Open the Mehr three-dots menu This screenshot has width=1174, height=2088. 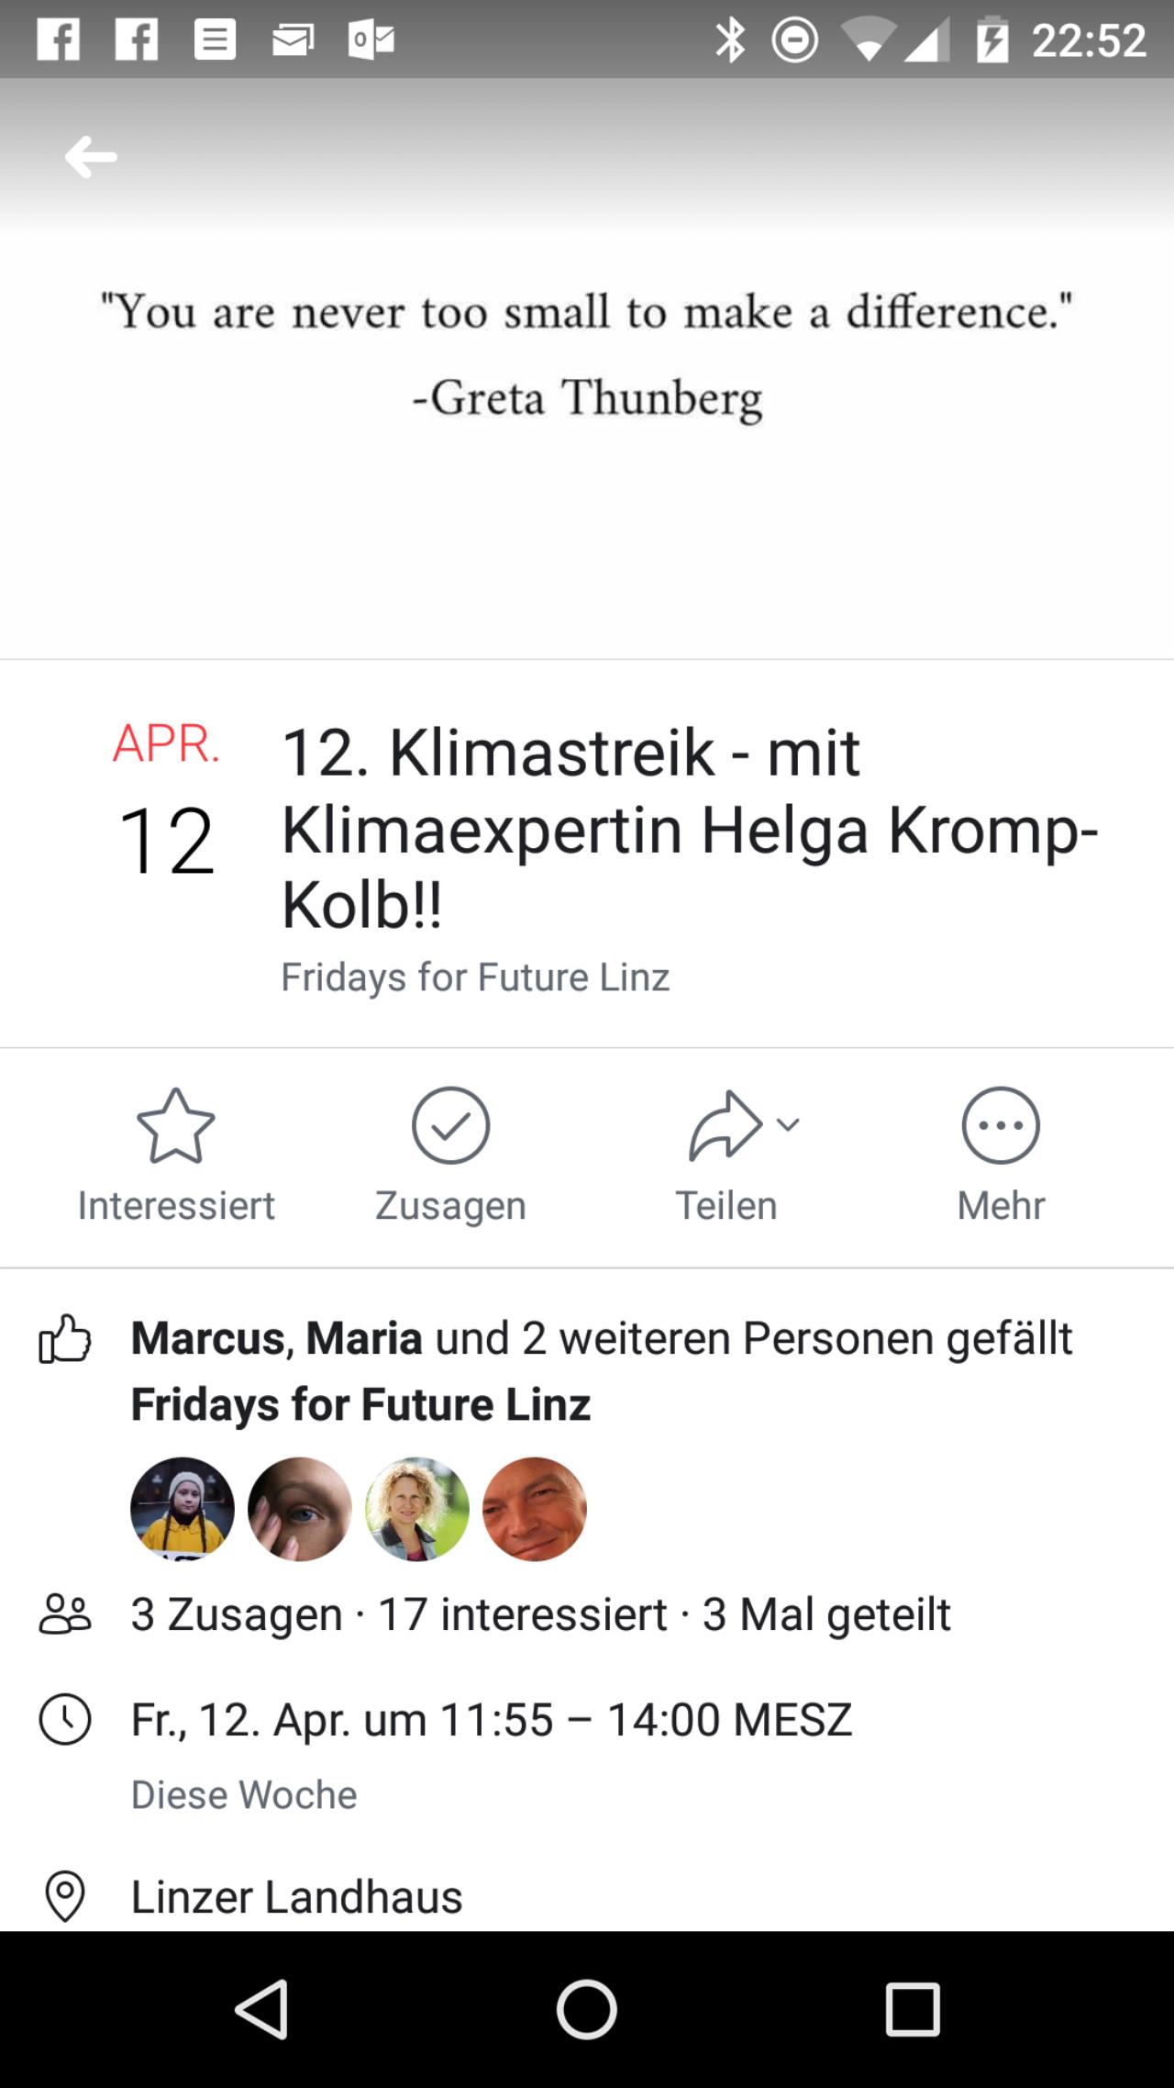[x=1001, y=1126]
